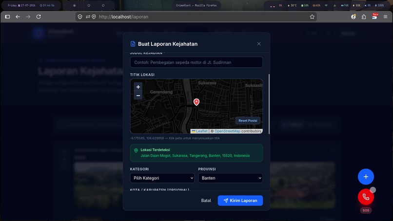Bookmark this page with the star icon
Viewport: 393px width, 221px height.
[312, 17]
